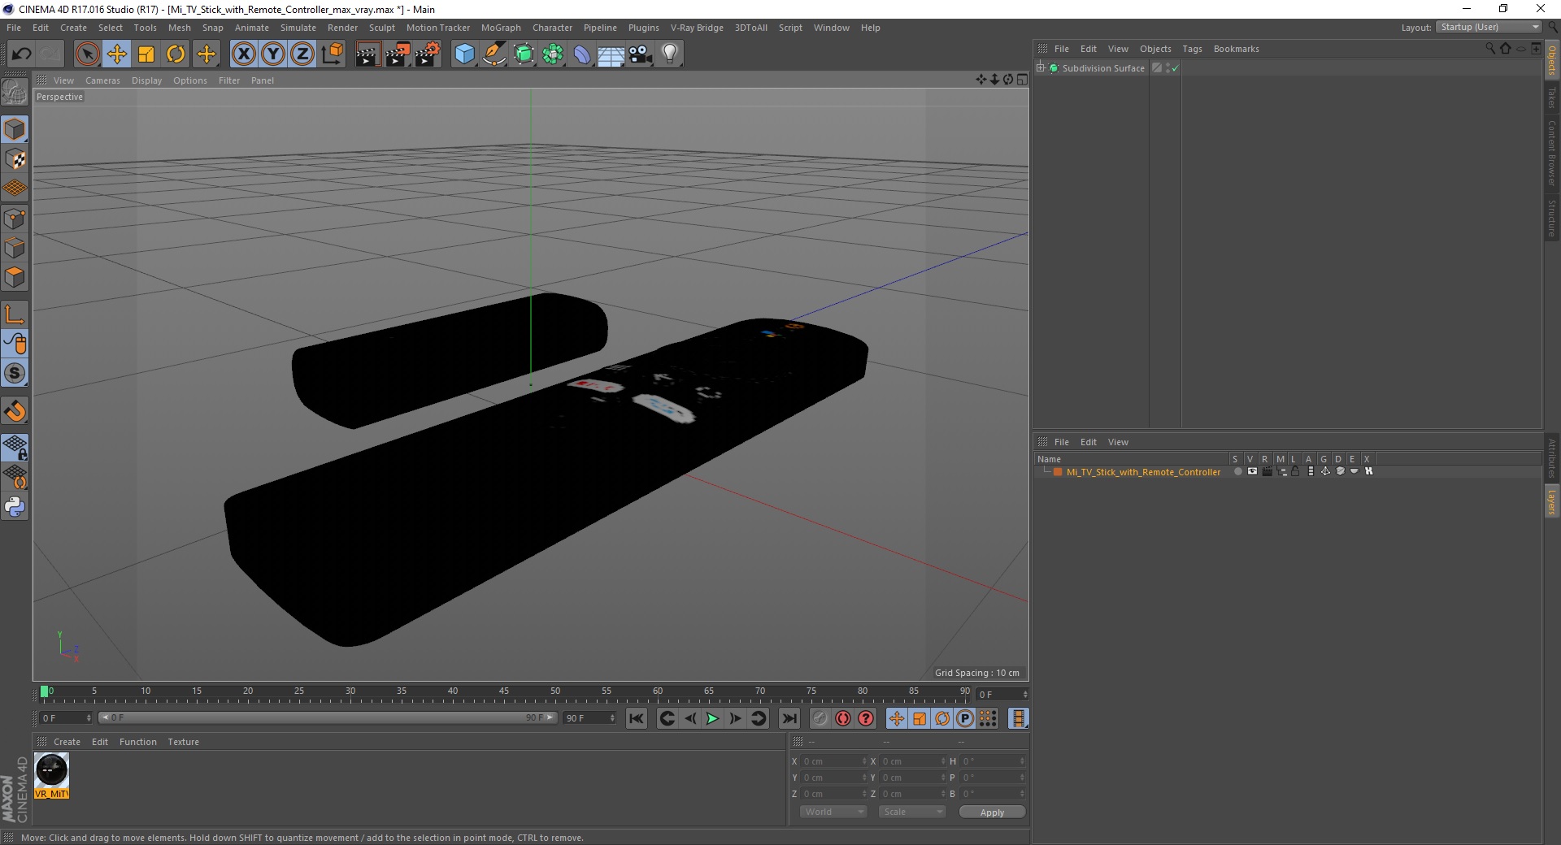Open the Scale mode dropdown
Image resolution: width=1561 pixels, height=845 pixels.
(912, 812)
